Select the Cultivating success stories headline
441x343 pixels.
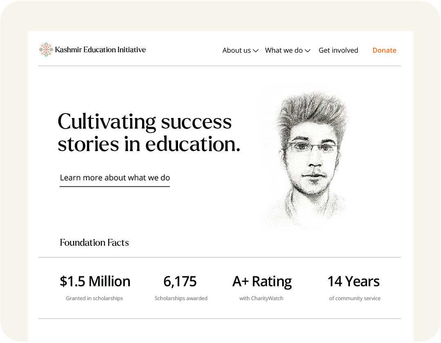pyautogui.click(x=149, y=133)
